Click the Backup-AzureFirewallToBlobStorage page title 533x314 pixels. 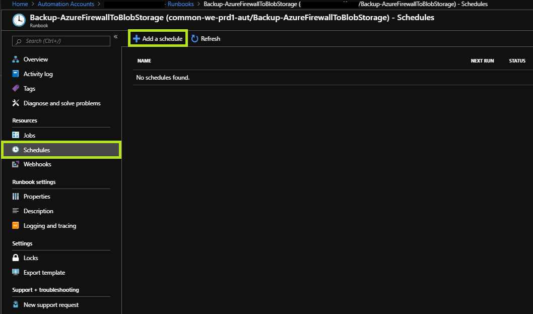[x=232, y=17]
